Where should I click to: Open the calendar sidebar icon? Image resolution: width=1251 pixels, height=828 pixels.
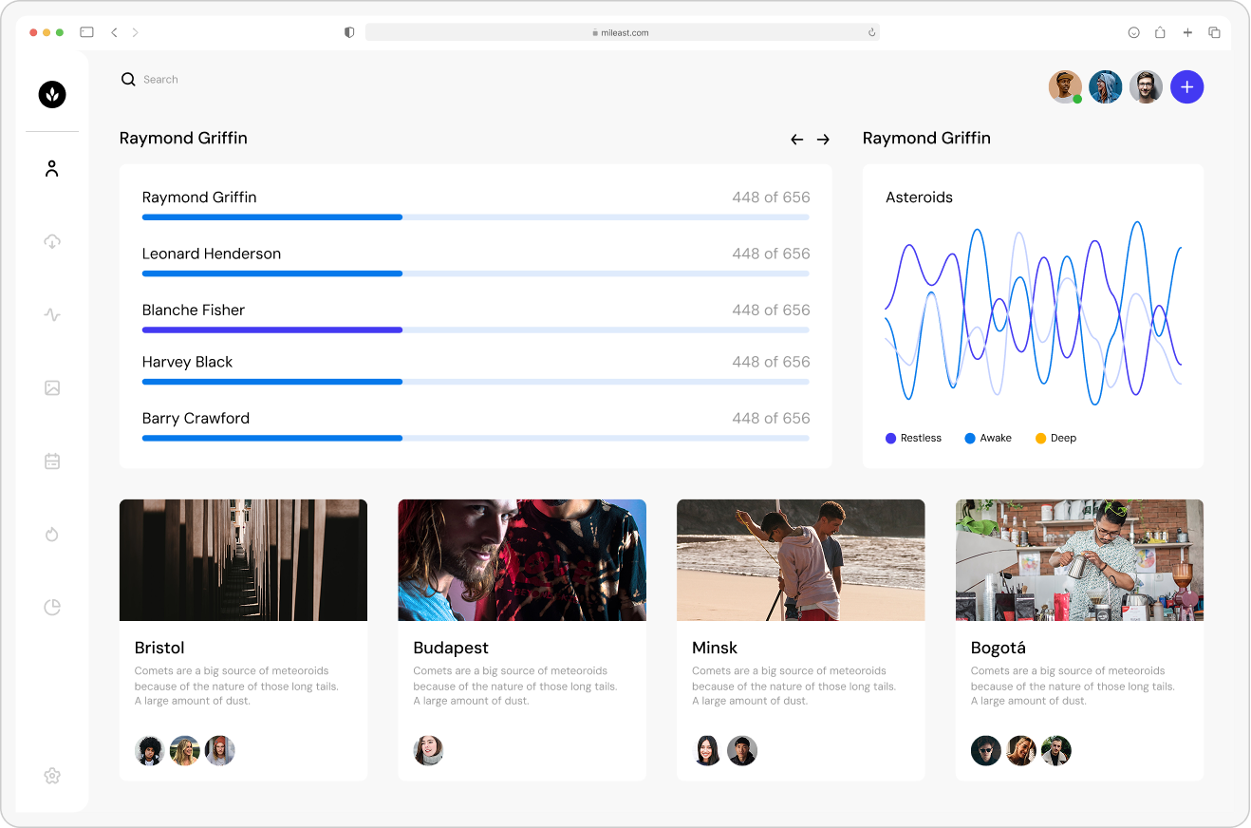click(x=52, y=461)
